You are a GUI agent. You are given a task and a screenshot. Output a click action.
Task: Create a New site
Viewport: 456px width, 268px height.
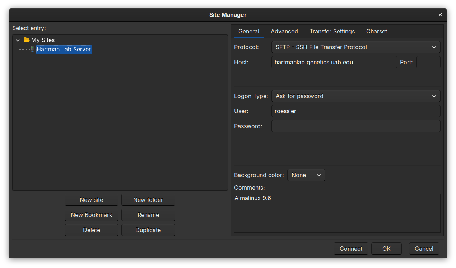(x=91, y=200)
